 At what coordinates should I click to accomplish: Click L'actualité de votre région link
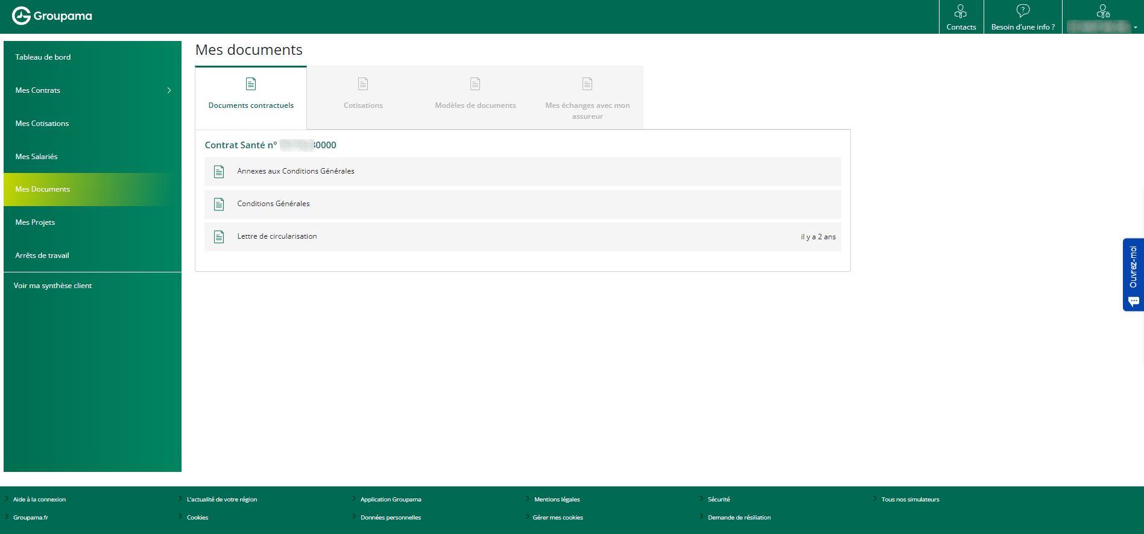tap(222, 500)
